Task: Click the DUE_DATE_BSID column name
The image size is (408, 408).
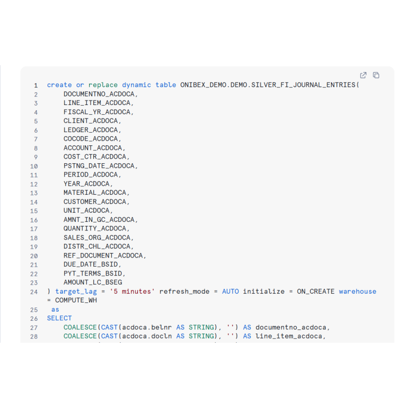Action: (x=92, y=264)
